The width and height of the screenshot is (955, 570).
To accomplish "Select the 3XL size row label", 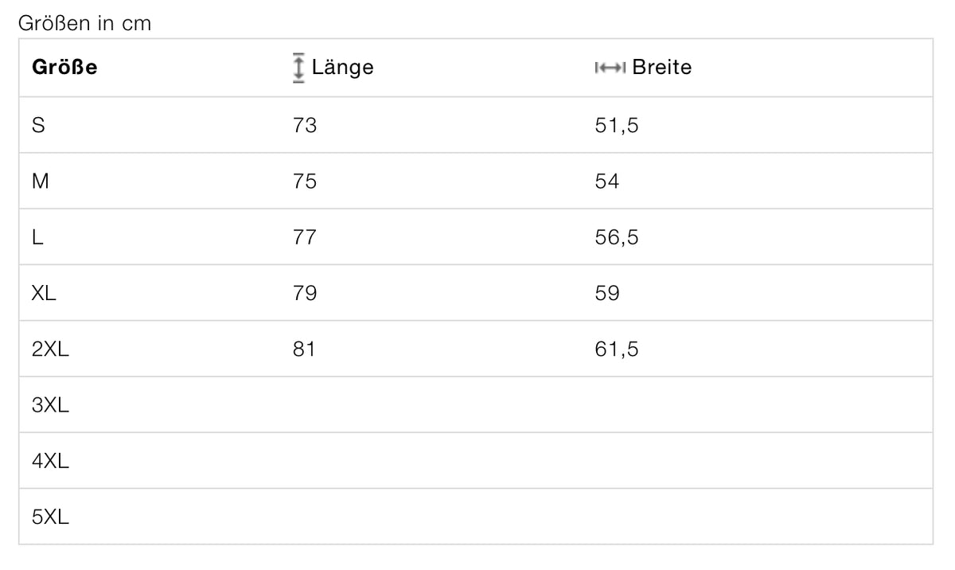I will (x=50, y=405).
